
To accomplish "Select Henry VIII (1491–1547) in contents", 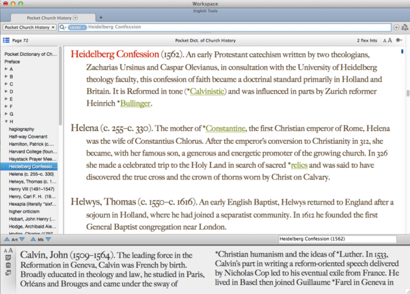I will point(31,189).
